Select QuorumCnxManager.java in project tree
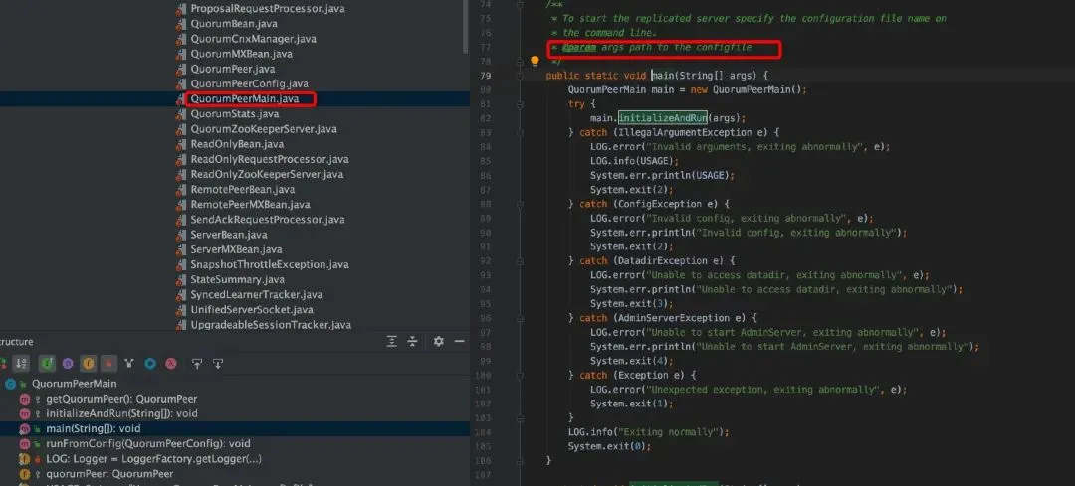The width and height of the screenshot is (1075, 486). 253,39
